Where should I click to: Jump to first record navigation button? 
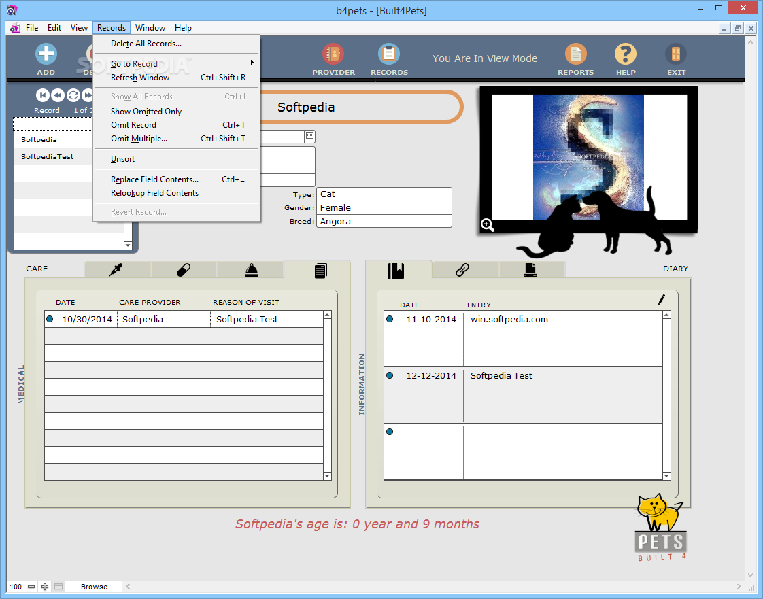[x=42, y=95]
